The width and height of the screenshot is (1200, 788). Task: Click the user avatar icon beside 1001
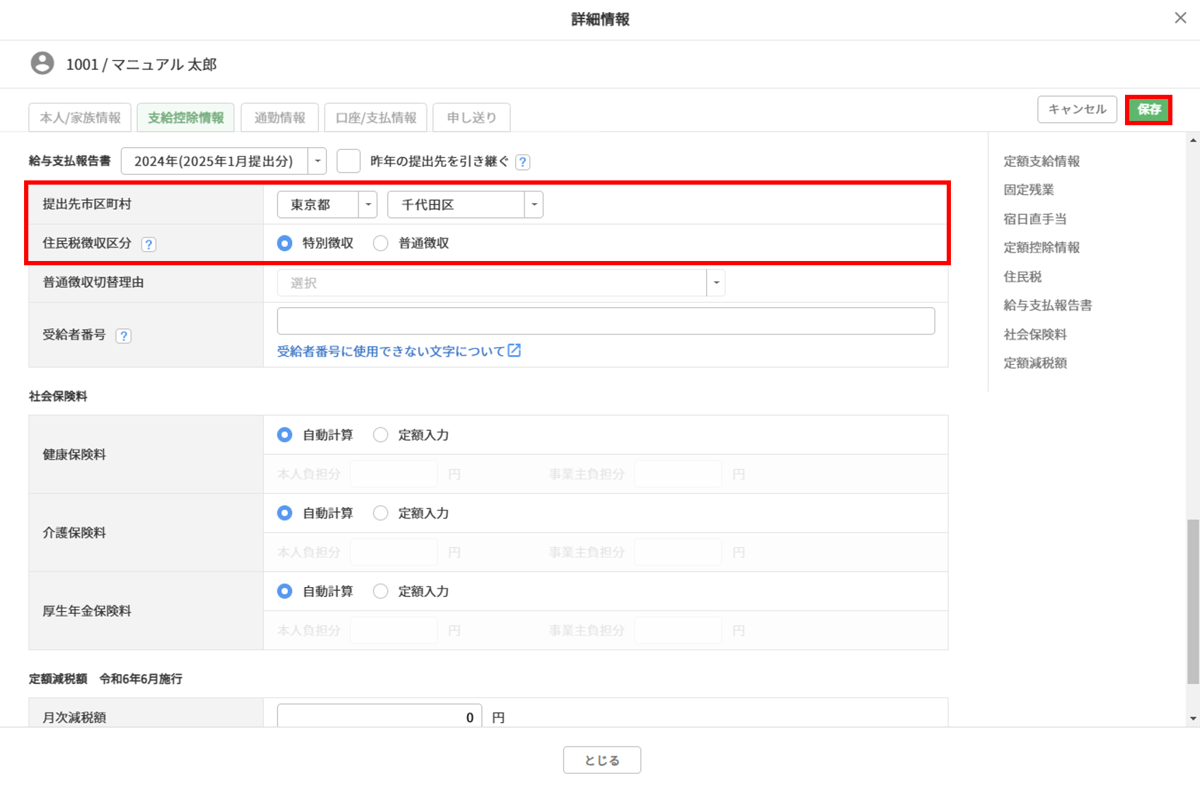tap(42, 64)
